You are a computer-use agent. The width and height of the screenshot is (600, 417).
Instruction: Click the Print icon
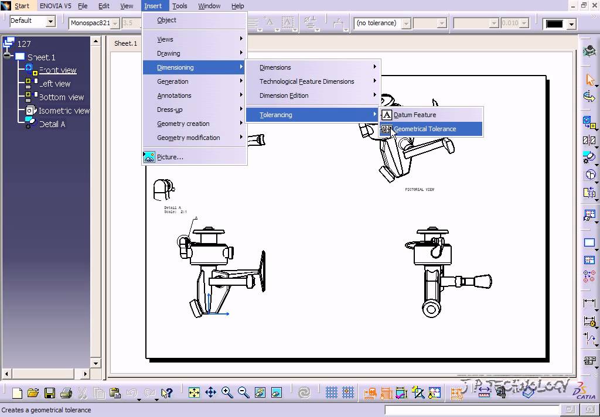[66, 393]
